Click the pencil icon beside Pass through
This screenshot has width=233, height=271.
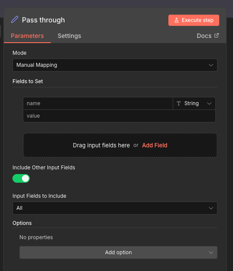point(15,19)
